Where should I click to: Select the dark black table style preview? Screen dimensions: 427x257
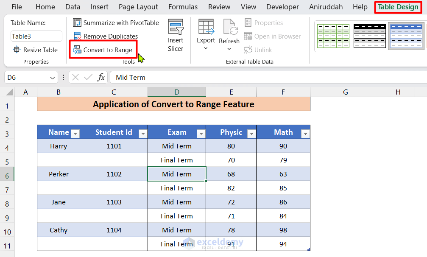(369, 36)
